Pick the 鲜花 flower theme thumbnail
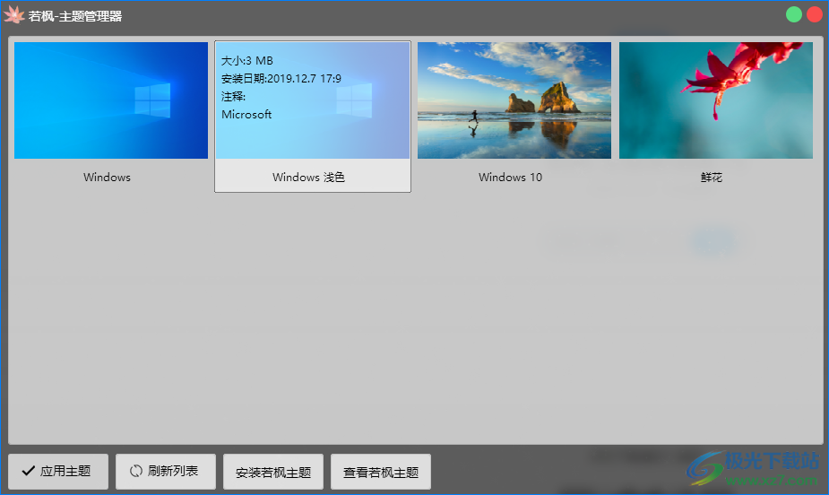Screen dimensions: 829x495 [x=716, y=100]
